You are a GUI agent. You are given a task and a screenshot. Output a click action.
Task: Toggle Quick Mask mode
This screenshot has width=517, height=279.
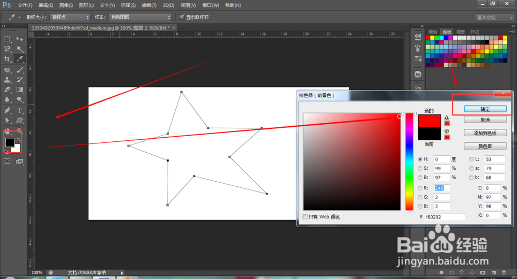click(x=7, y=161)
